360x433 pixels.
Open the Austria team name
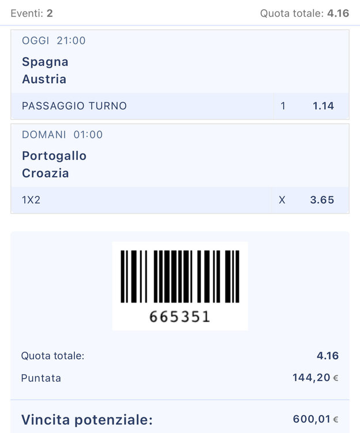pyautogui.click(x=44, y=79)
